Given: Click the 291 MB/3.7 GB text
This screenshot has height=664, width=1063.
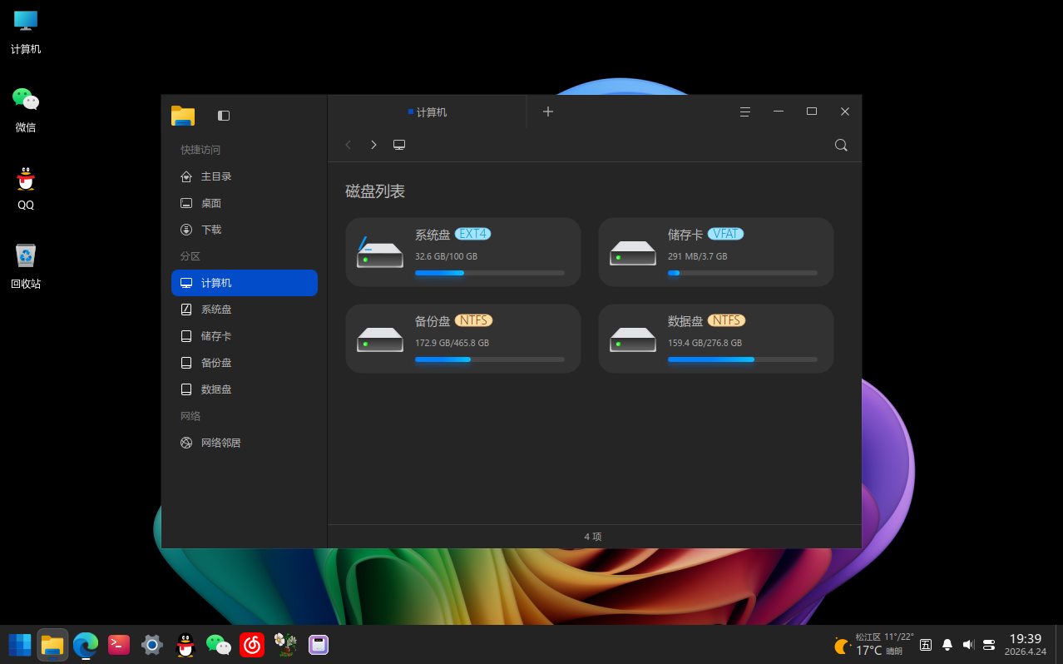Looking at the screenshot, I should point(697,256).
